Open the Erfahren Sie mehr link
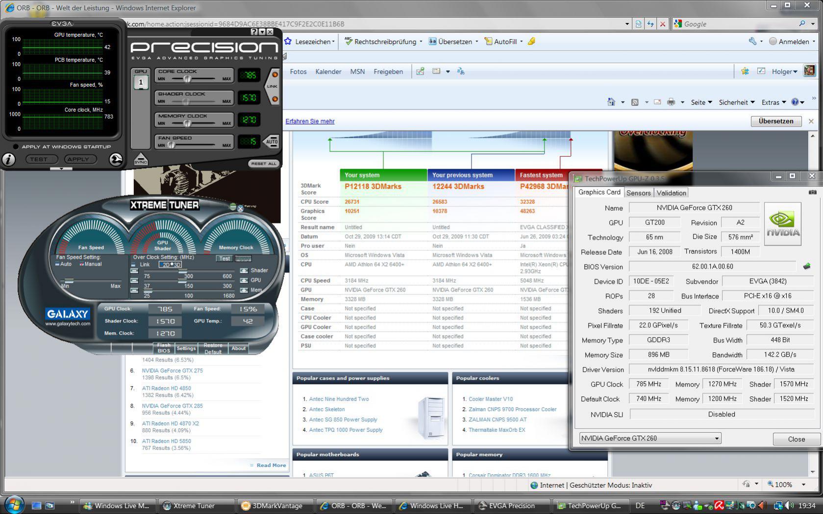The height and width of the screenshot is (514, 823). pos(310,121)
